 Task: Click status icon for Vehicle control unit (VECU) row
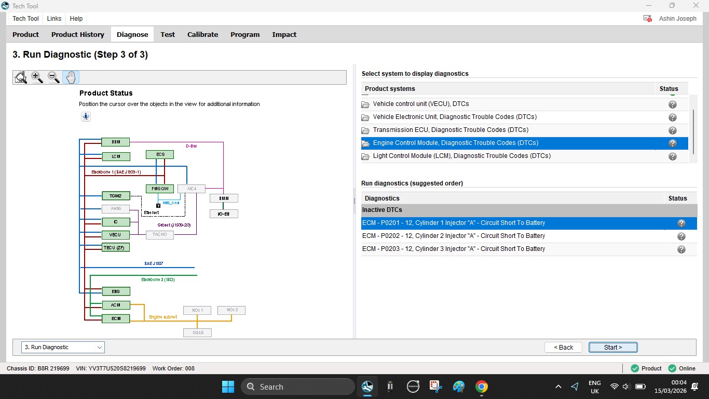673,104
